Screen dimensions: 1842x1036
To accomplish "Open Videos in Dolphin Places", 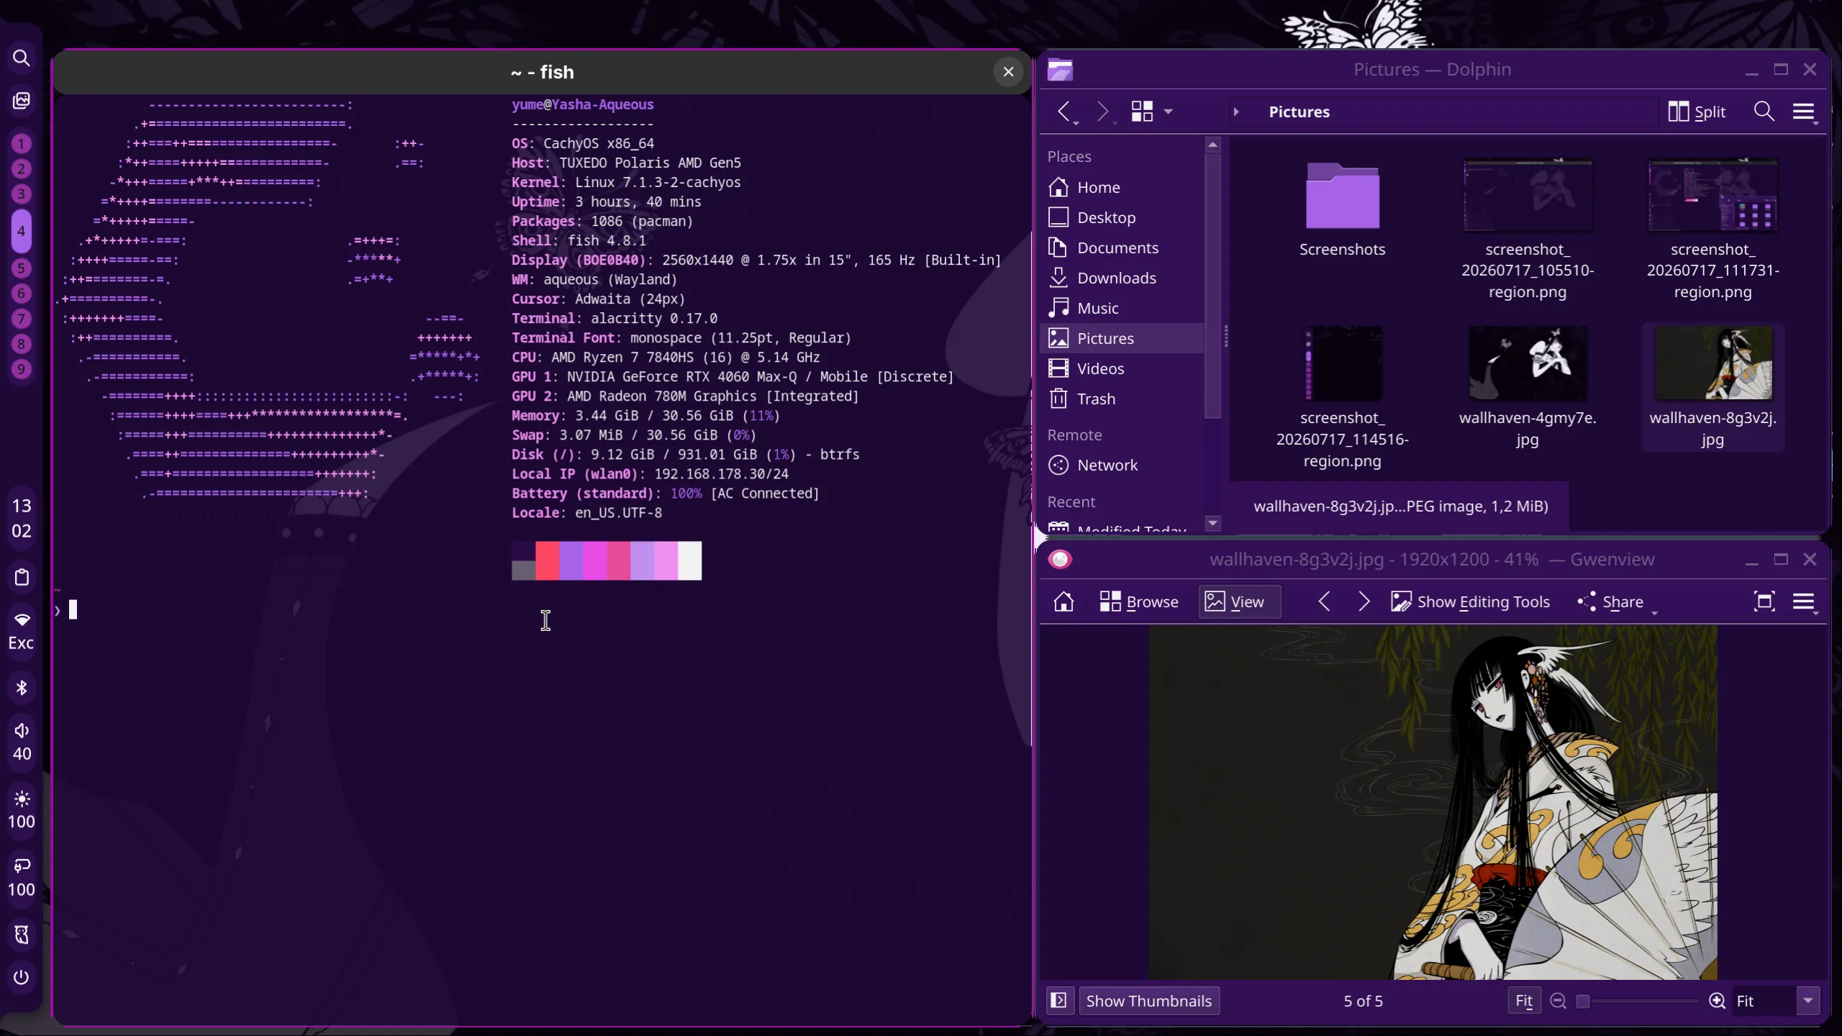I will [x=1122, y=368].
